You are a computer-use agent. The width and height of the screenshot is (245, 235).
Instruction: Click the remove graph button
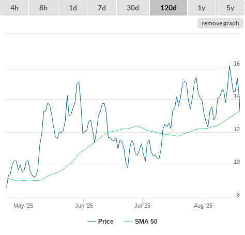pyautogui.click(x=220, y=23)
